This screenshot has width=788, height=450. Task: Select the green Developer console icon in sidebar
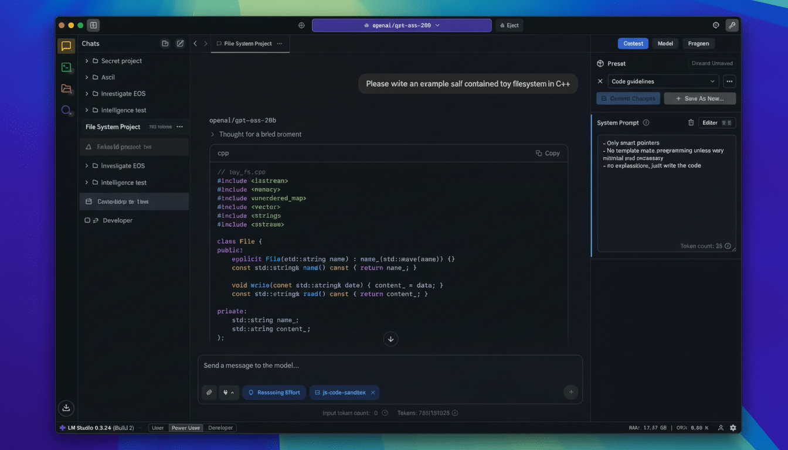pyautogui.click(x=66, y=67)
